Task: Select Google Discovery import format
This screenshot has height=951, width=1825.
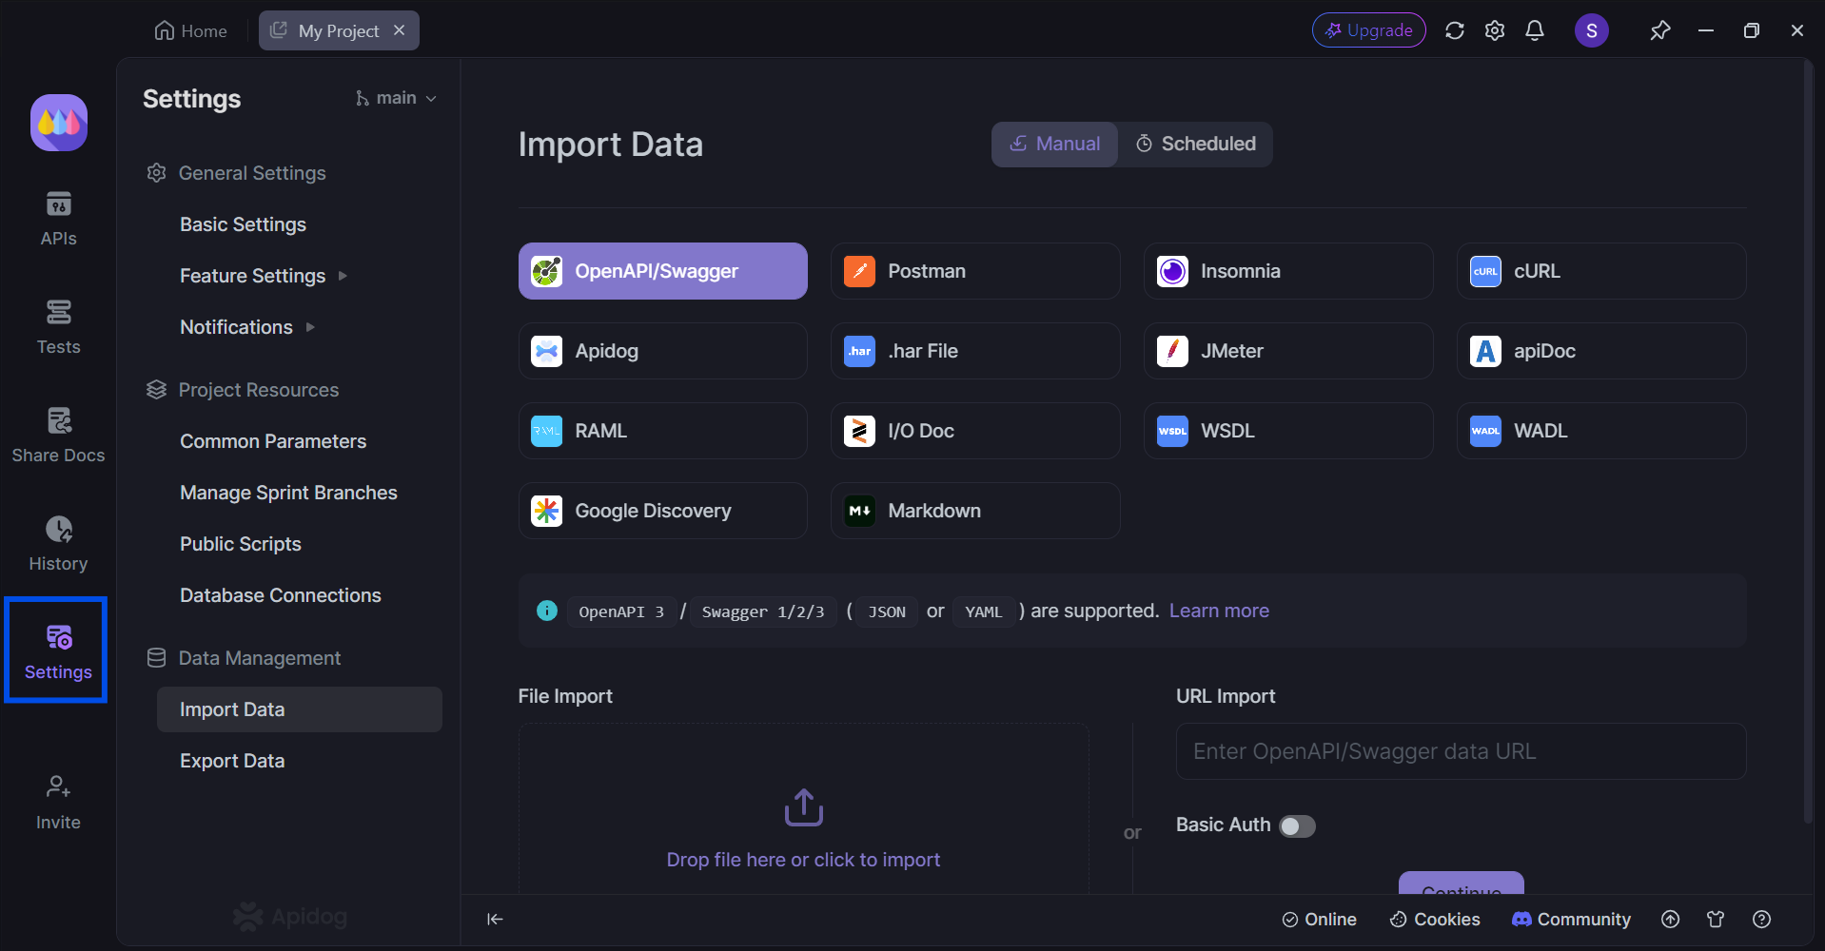Action: (663, 511)
